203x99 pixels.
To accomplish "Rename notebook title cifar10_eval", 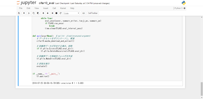I will [47, 3].
